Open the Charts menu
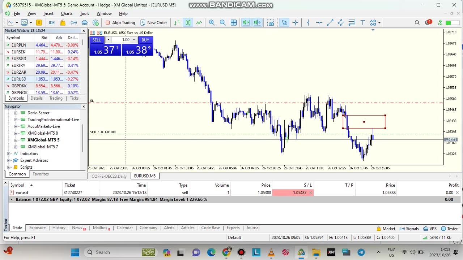Image resolution: width=463 pixels, height=260 pixels. (x=67, y=13)
